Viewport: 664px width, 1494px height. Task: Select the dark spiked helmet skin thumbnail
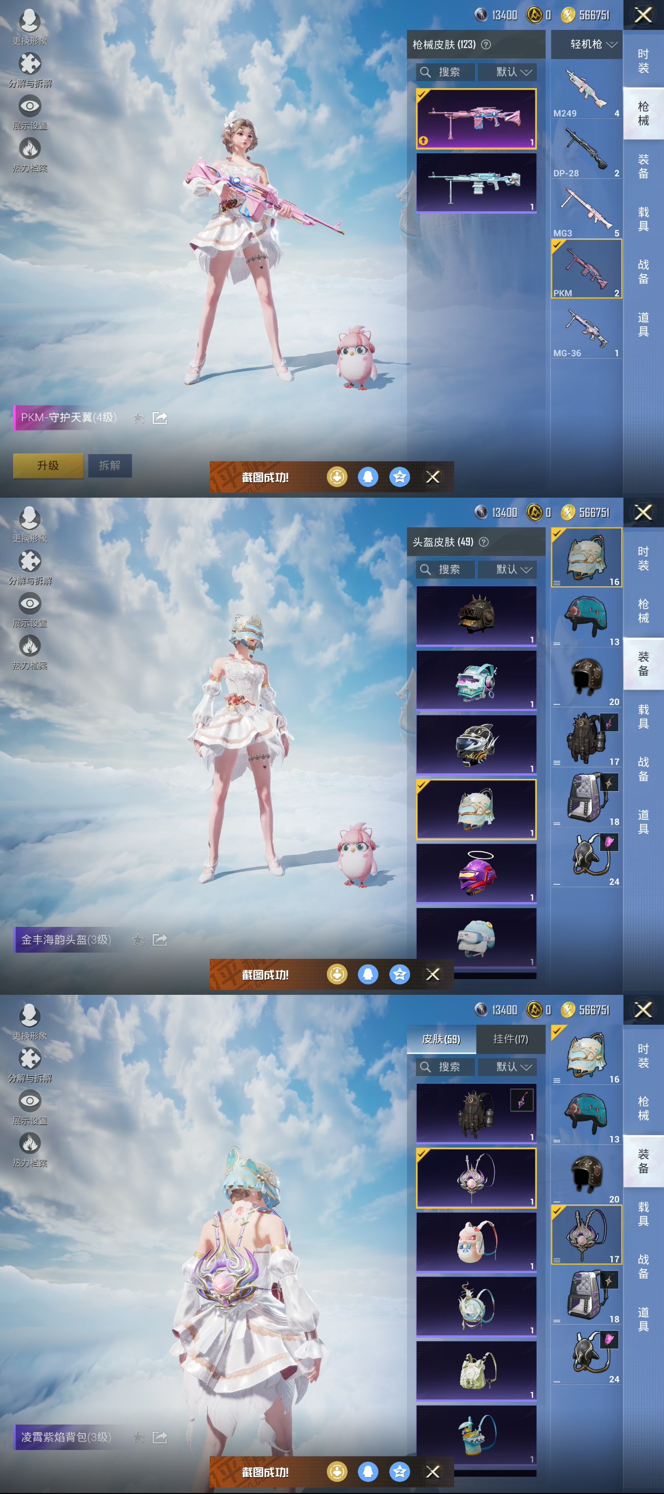[x=476, y=616]
